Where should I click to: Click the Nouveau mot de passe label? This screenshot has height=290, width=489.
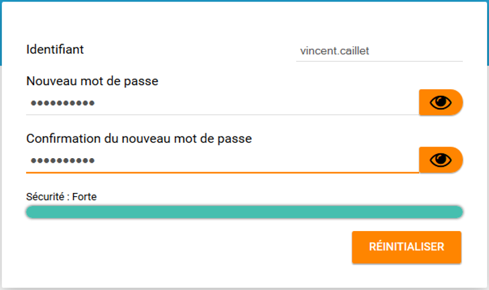click(x=92, y=81)
